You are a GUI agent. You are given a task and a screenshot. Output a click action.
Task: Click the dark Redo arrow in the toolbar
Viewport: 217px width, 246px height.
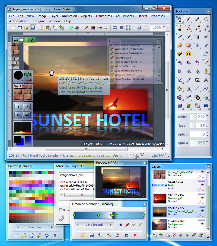point(77,28)
